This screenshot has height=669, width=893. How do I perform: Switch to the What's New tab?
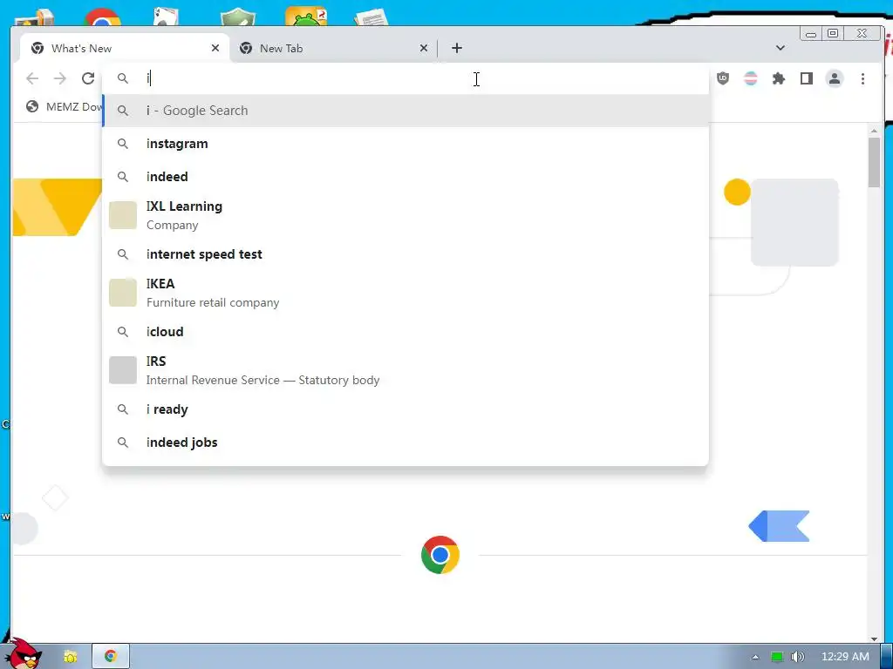tap(124, 48)
